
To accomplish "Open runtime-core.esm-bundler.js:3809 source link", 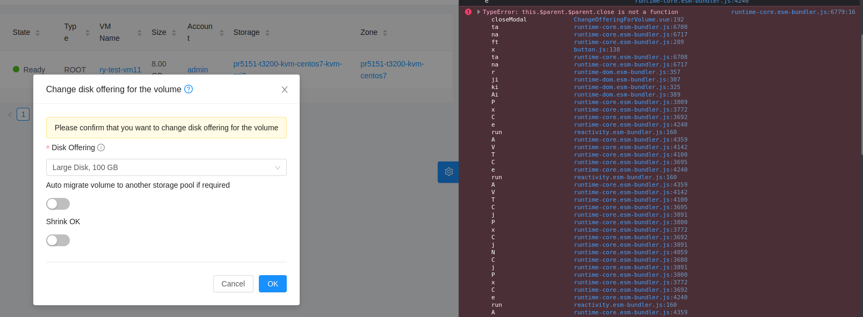I will coord(630,102).
